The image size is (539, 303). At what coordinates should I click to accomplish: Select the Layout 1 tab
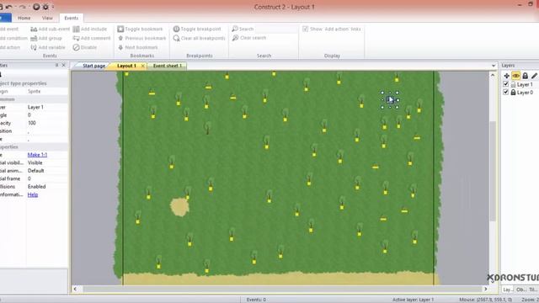[x=126, y=66]
